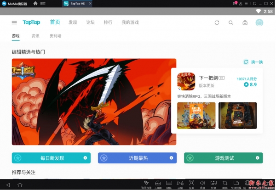Open the toolbox 工具箱 icon
The height and width of the screenshot is (190, 276).
click(x=157, y=183)
